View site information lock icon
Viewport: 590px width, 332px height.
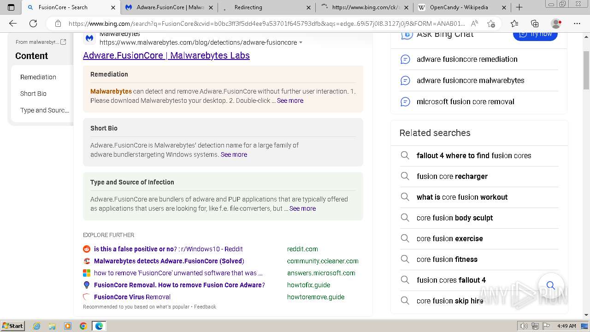(x=58, y=24)
